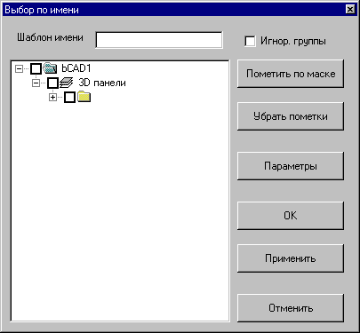Click the Убрать пометки button
The width and height of the screenshot is (360, 333).
[x=291, y=116]
